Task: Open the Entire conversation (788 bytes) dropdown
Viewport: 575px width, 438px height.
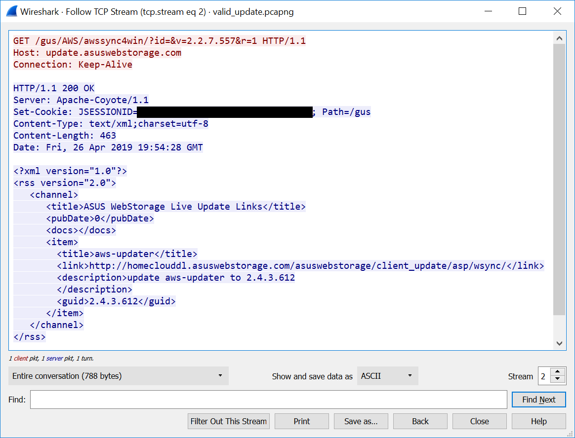Action: tap(118, 376)
